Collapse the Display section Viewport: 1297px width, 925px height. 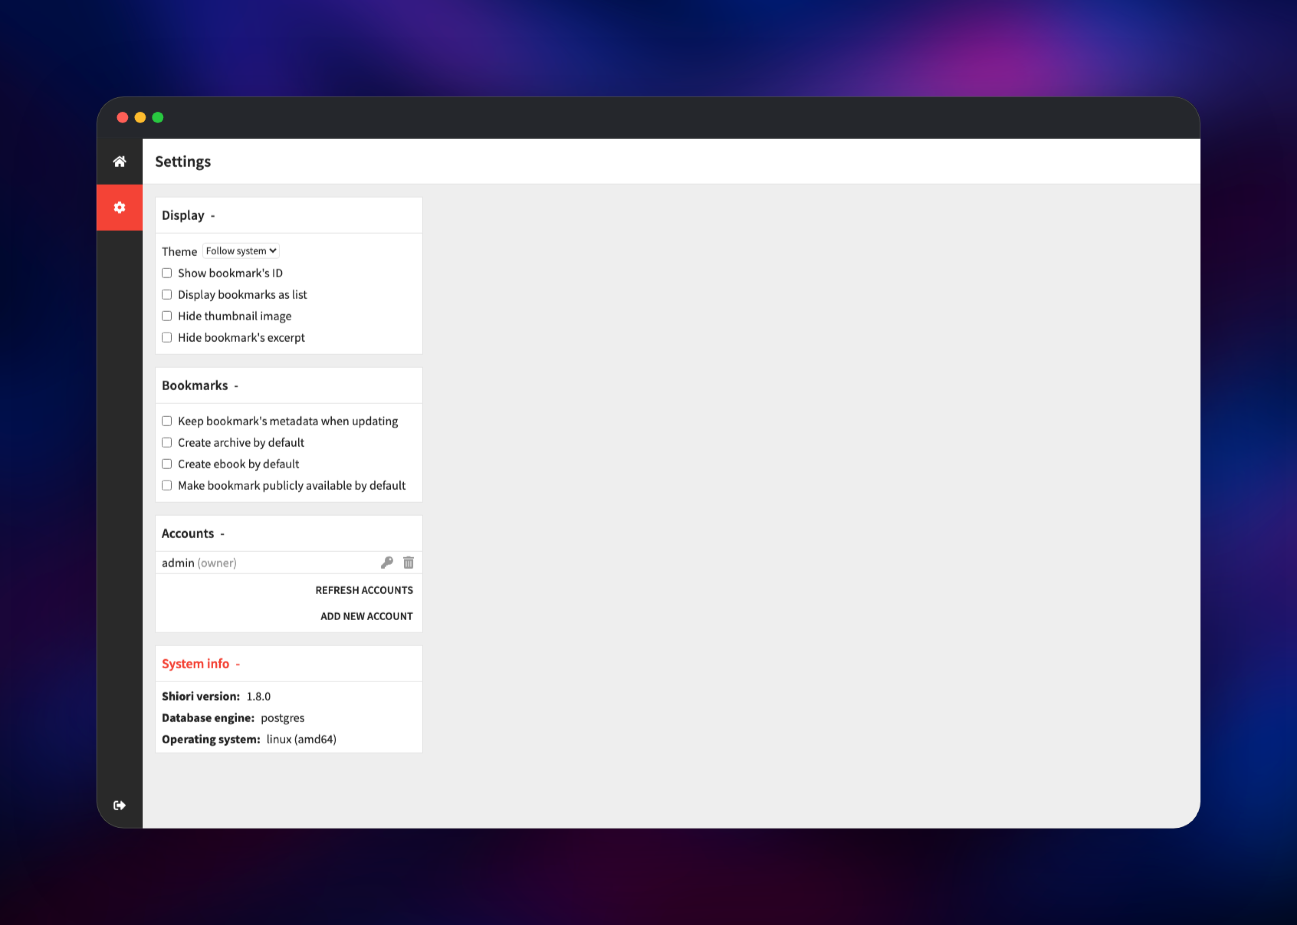point(213,216)
